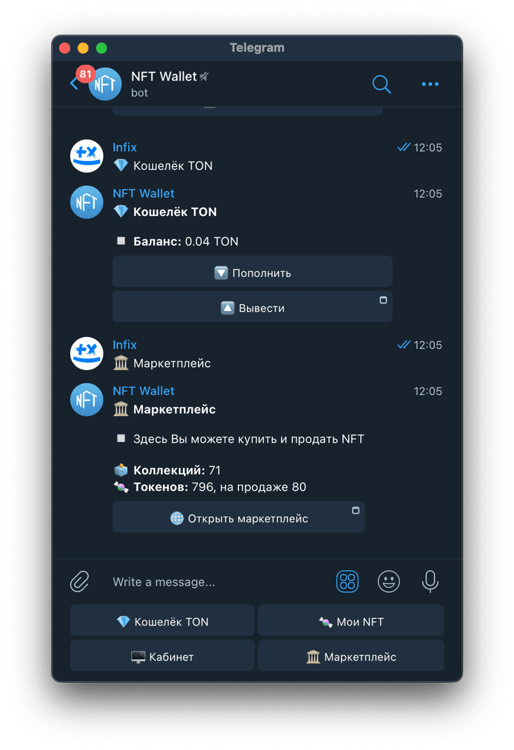The image size is (514, 750).
Task: Click the Вывести inline button
Action: pyautogui.click(x=252, y=307)
